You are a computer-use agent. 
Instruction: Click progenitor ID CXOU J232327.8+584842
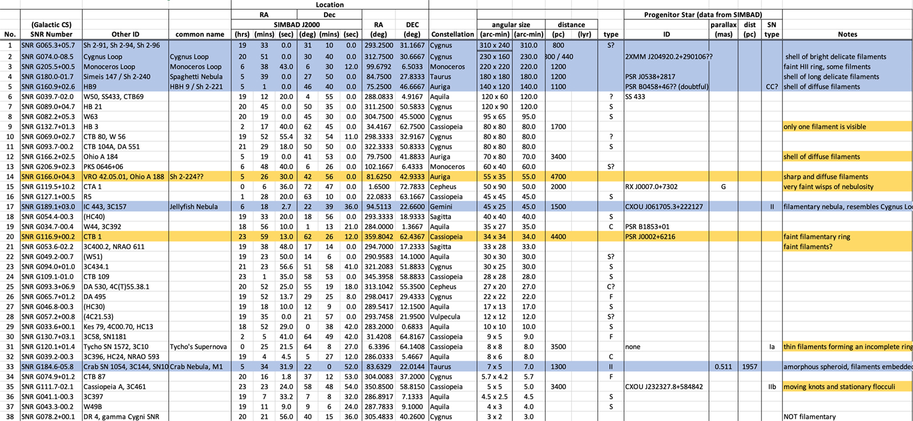click(x=666, y=386)
